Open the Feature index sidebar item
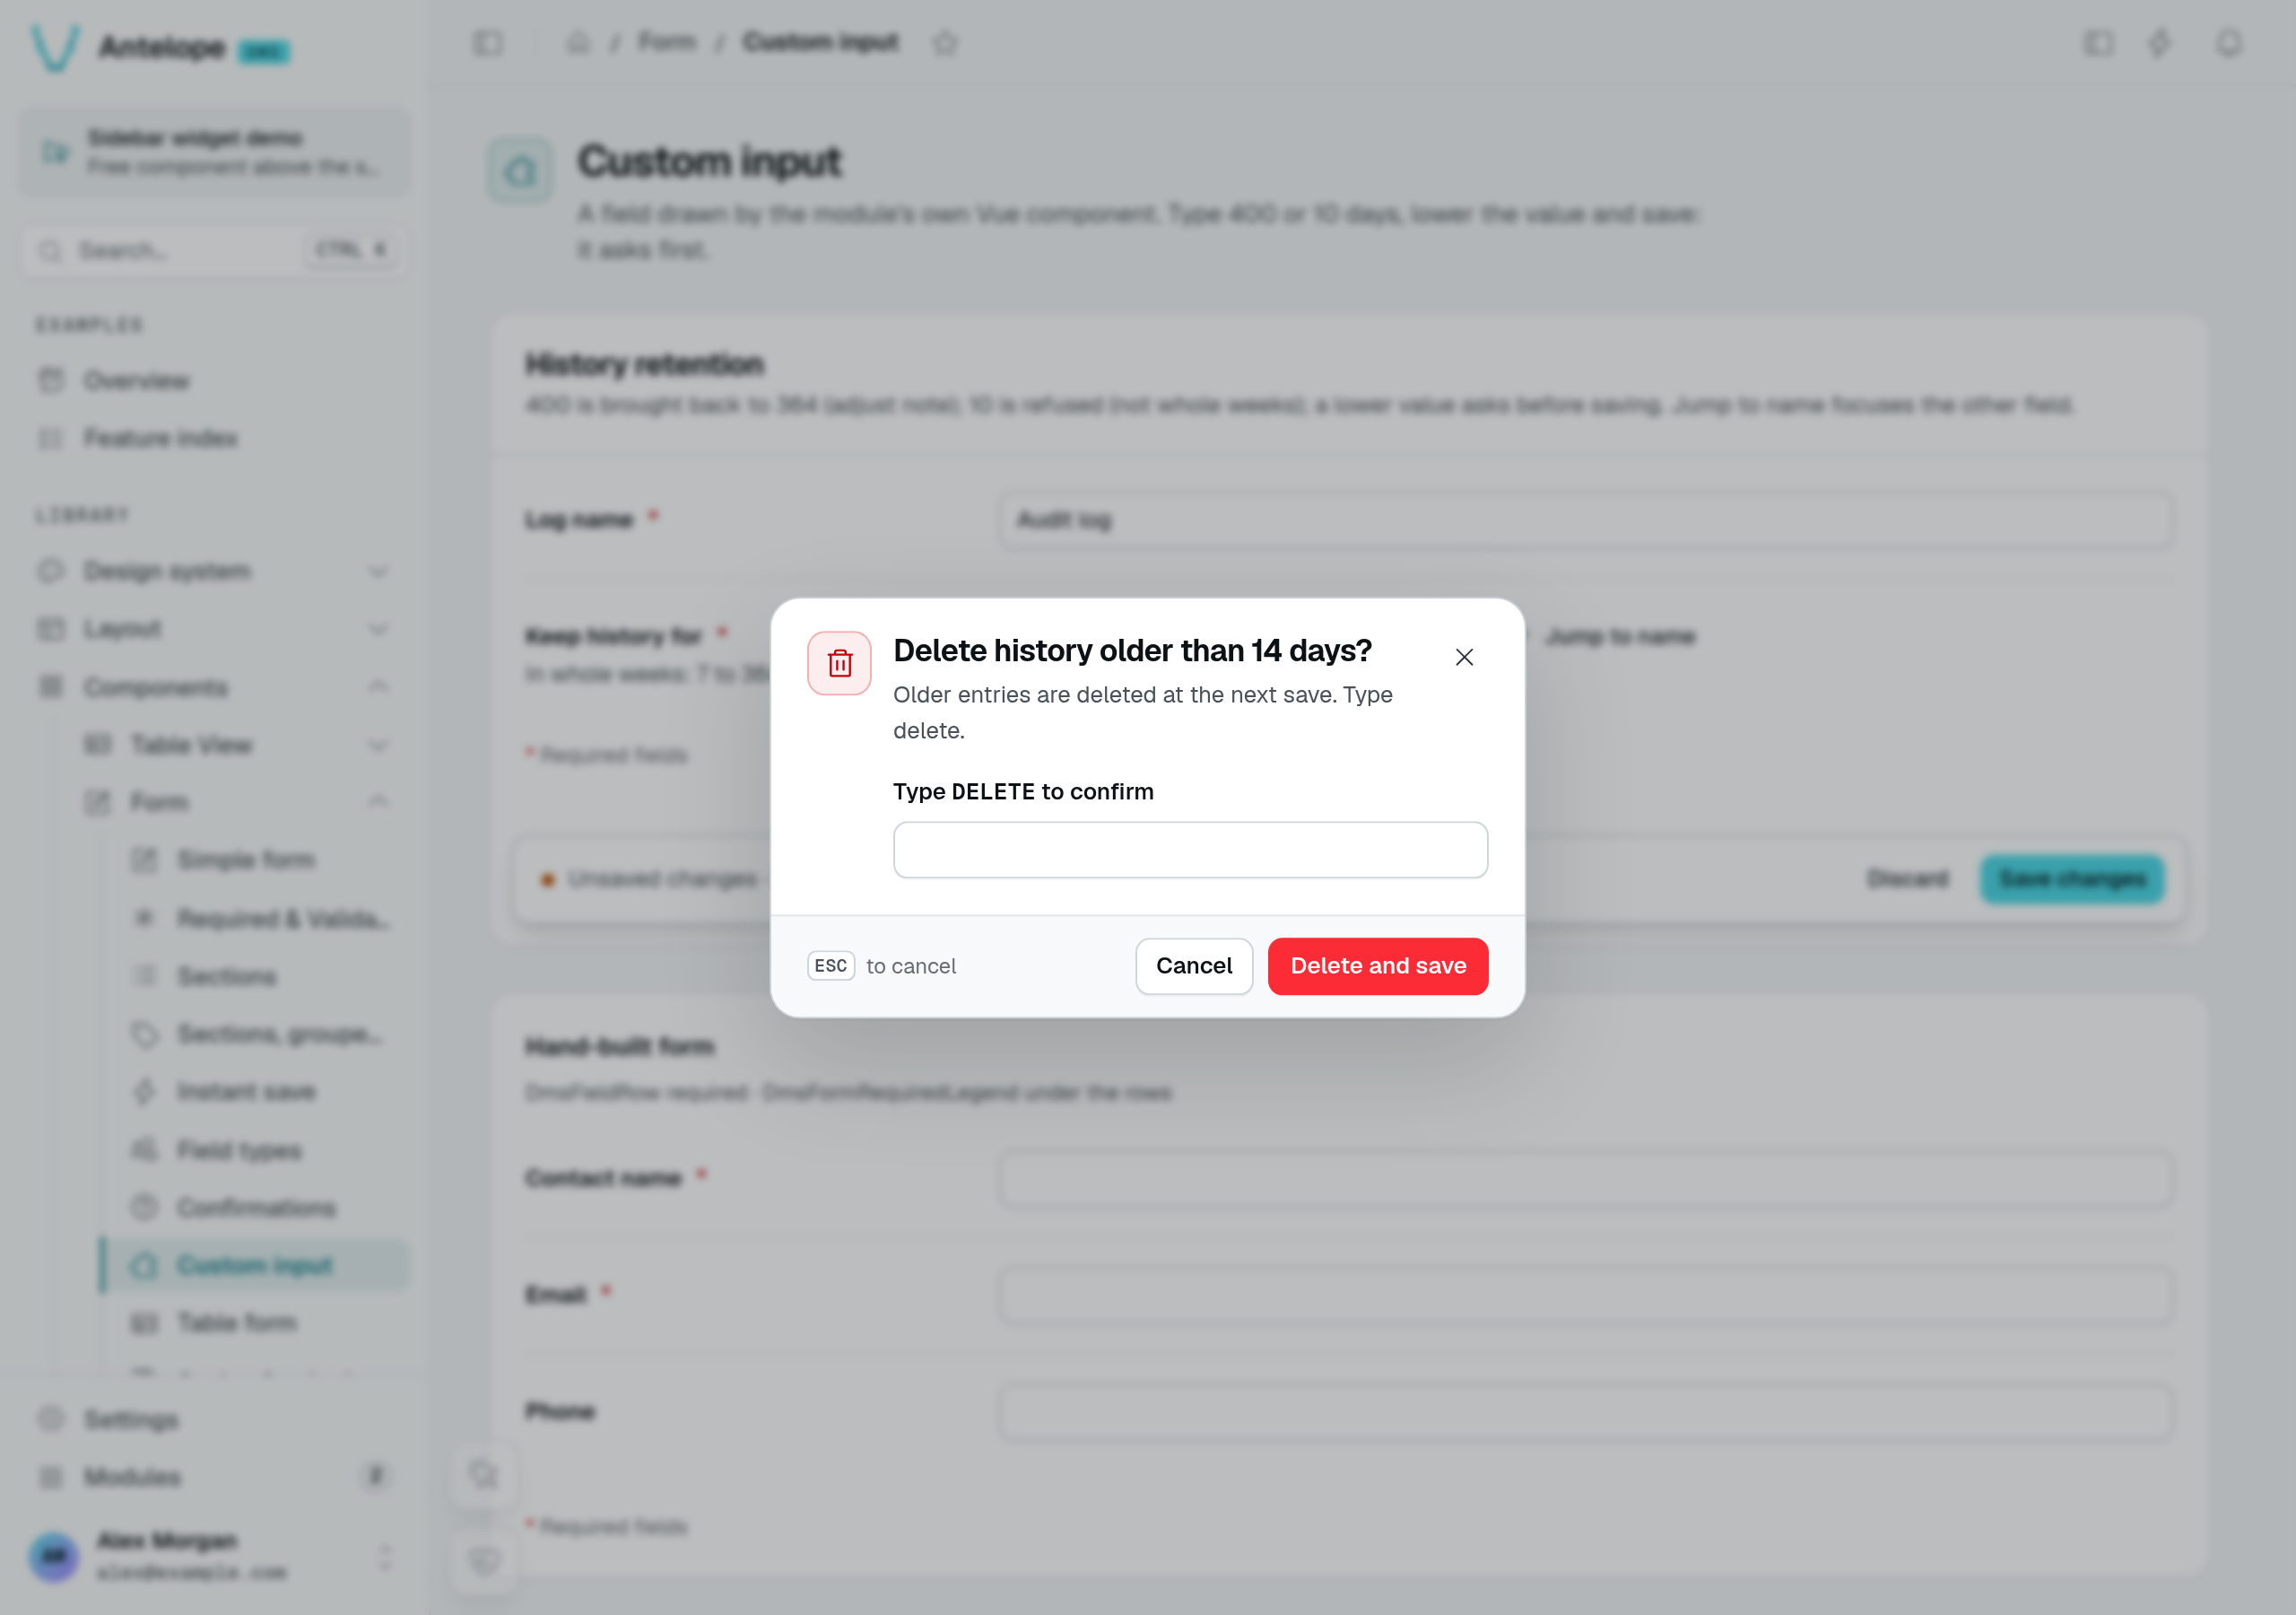 click(214, 438)
